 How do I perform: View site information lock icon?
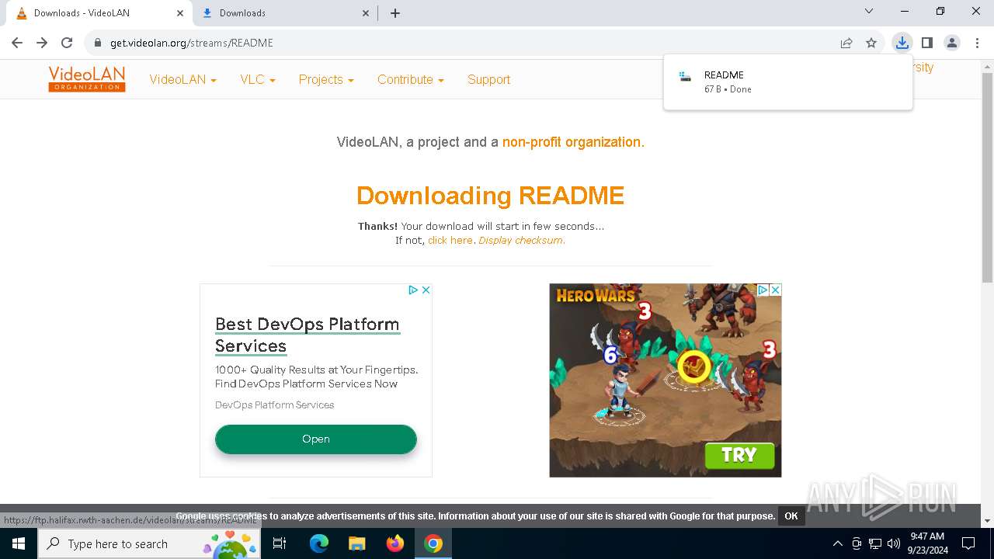[x=98, y=43]
